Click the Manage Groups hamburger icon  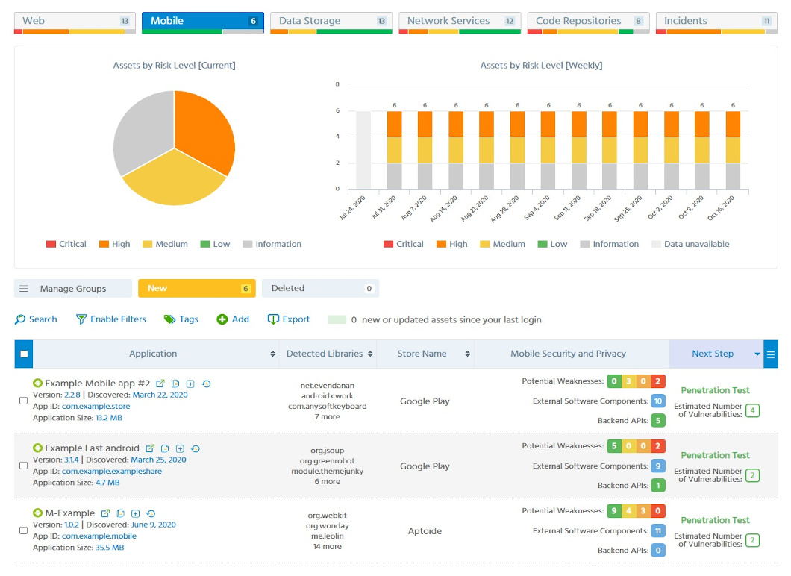click(25, 288)
